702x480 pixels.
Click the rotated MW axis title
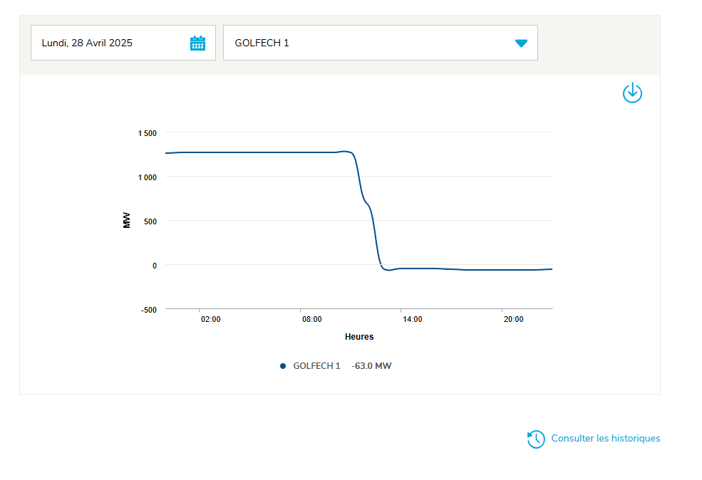click(127, 221)
